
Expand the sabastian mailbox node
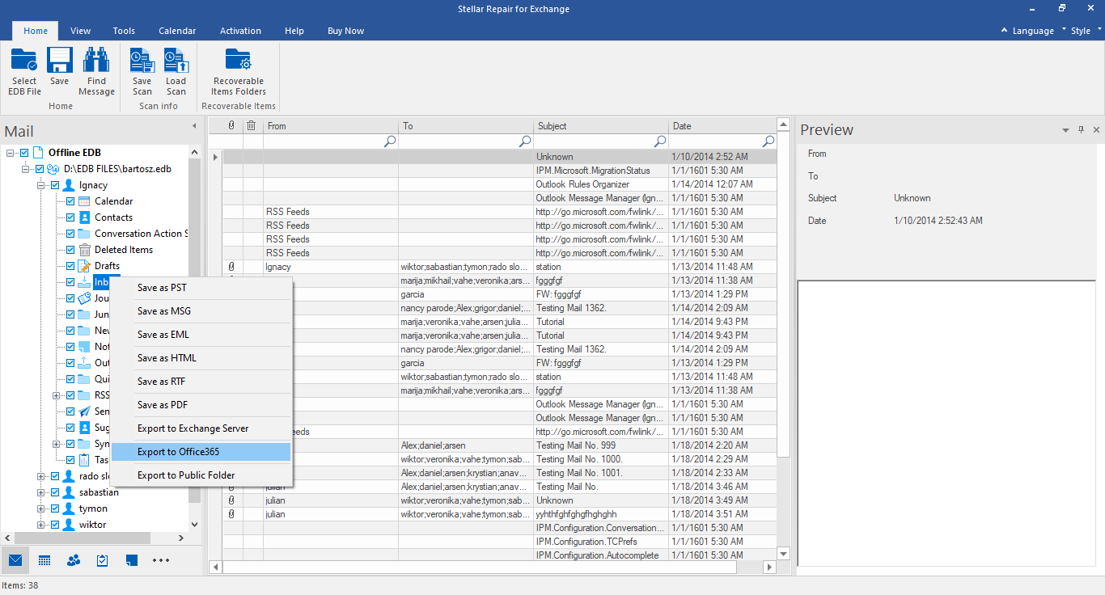coord(41,492)
